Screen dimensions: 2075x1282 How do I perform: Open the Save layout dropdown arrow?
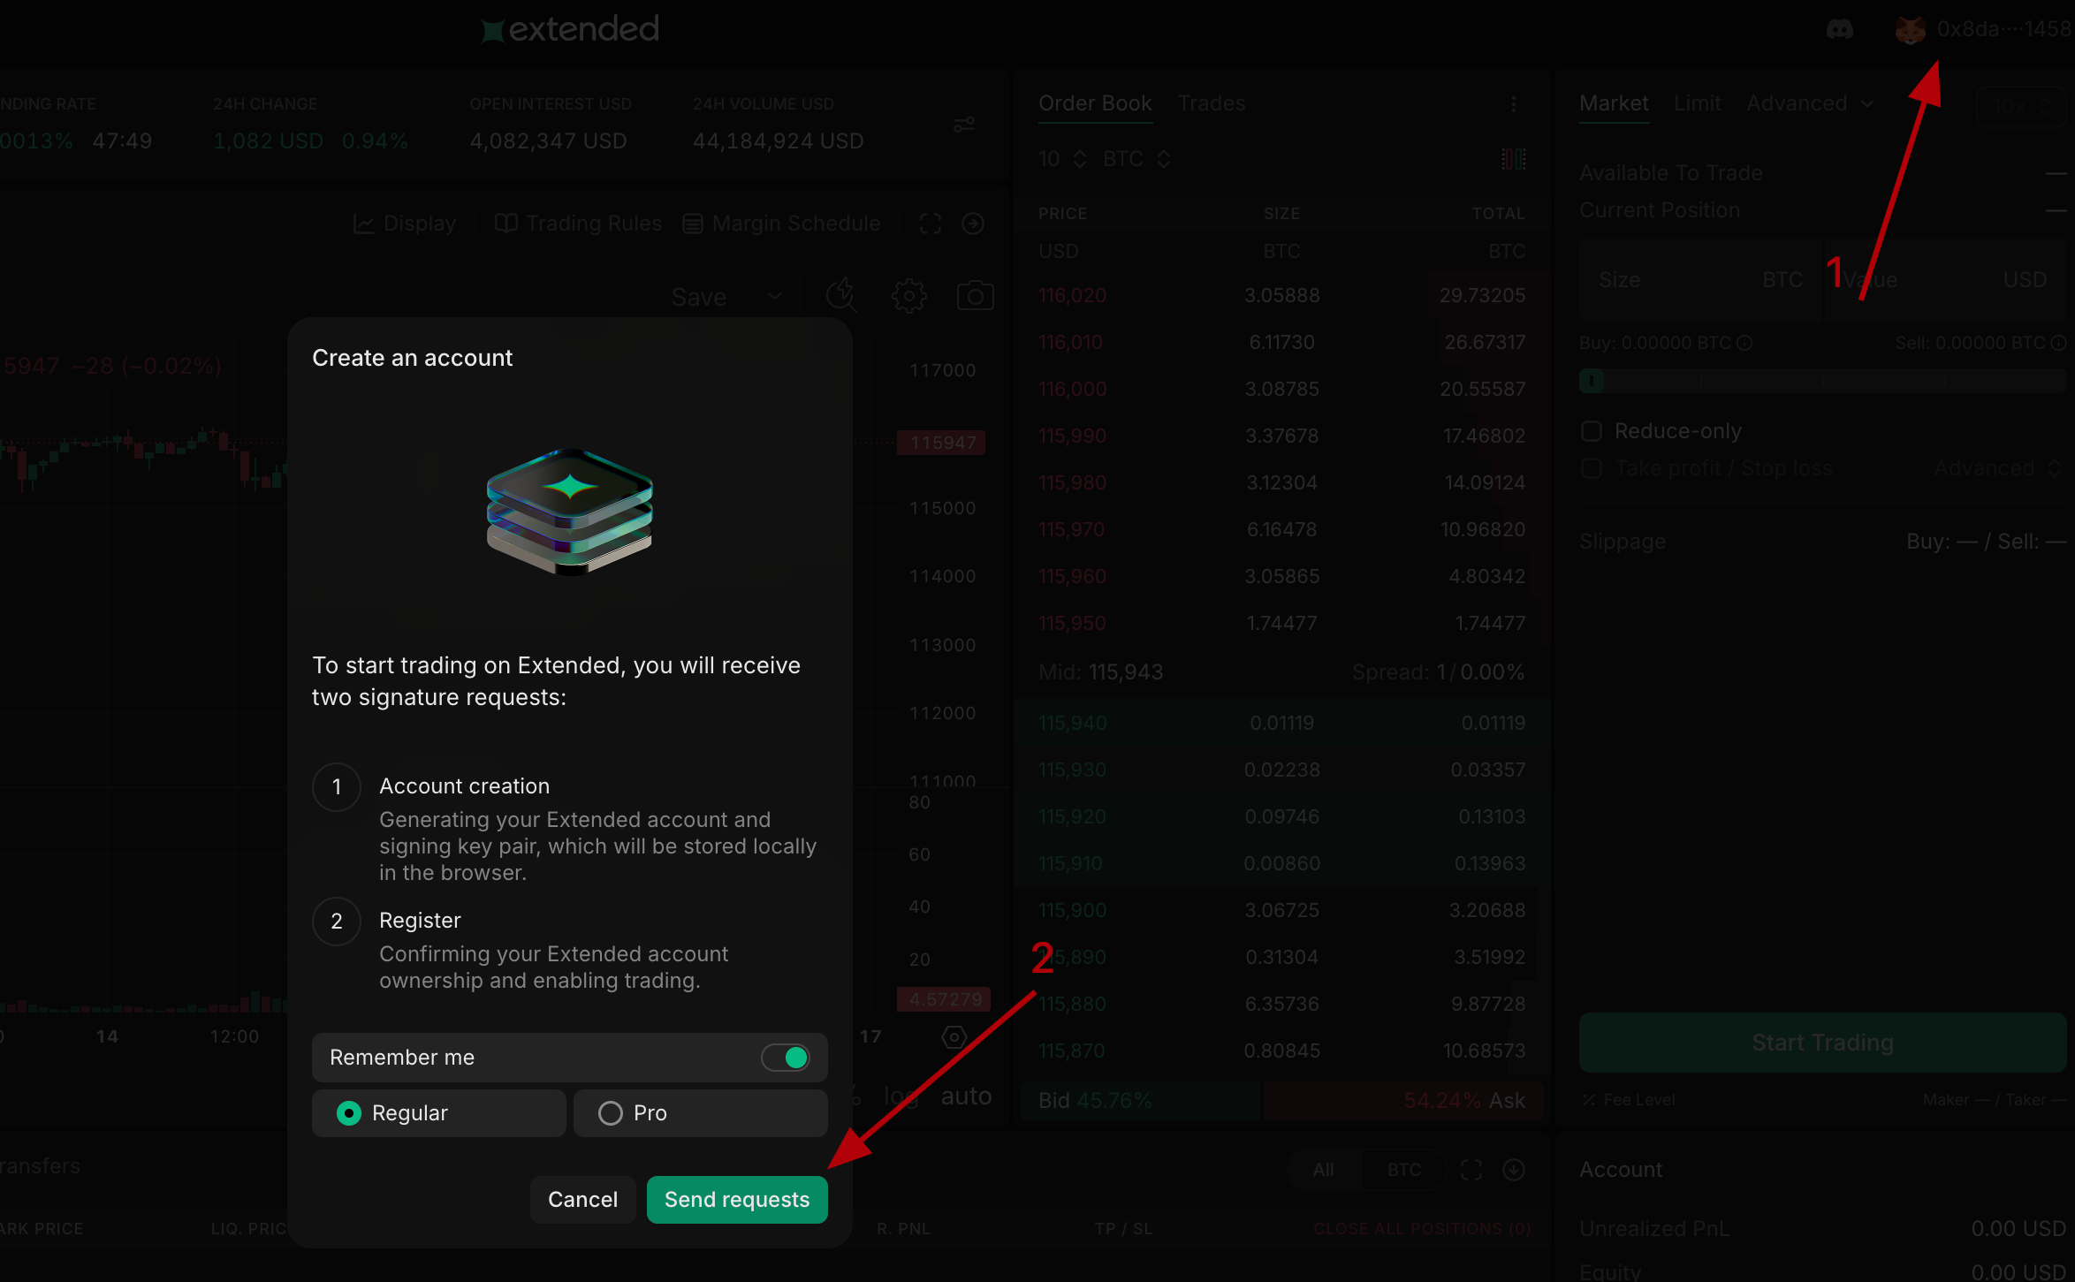tap(775, 297)
